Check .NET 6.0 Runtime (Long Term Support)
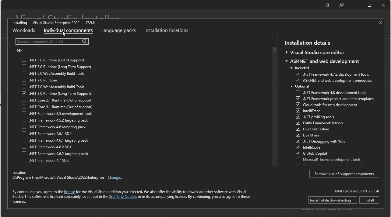This screenshot has width=391, height=217. [24, 67]
